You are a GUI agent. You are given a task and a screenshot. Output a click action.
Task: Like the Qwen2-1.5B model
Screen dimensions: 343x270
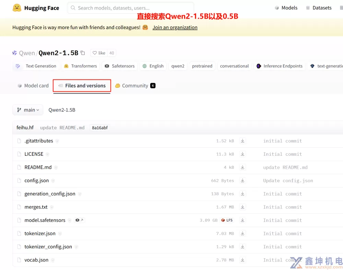(x=99, y=53)
